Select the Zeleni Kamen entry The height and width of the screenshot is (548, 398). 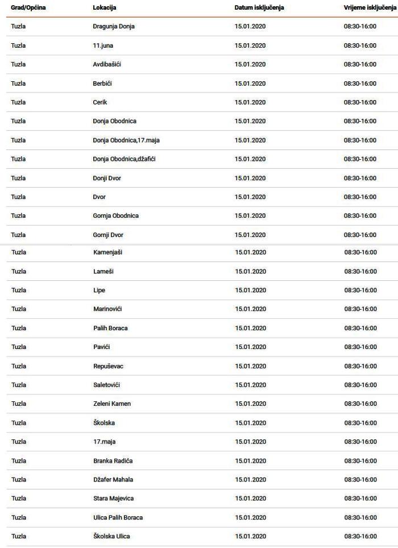click(112, 404)
